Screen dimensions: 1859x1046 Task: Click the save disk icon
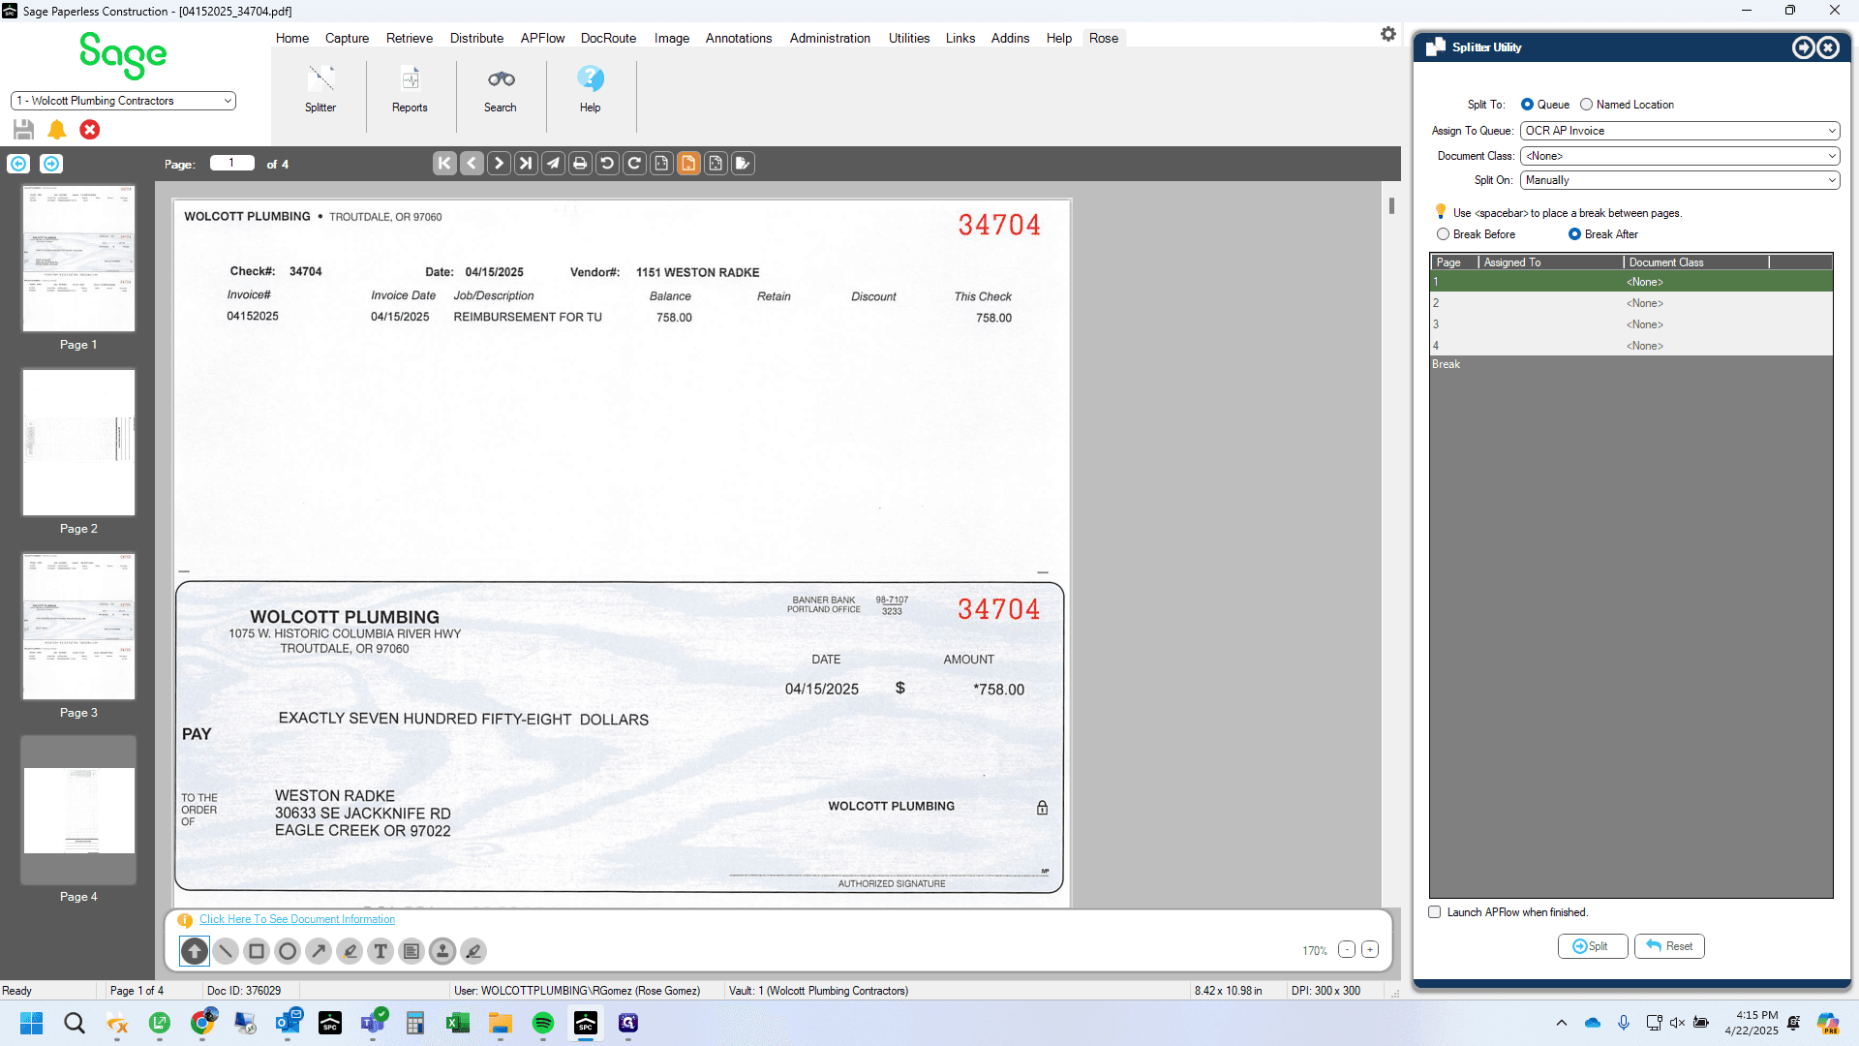24,130
